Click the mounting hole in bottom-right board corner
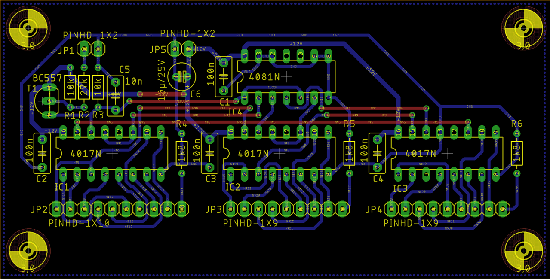This screenshot has height=279, width=550. click(x=522, y=250)
